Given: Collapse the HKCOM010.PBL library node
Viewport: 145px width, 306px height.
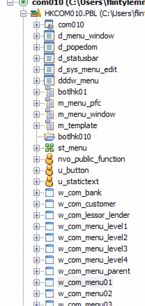Looking at the screenshot, I should click(x=23, y=14).
